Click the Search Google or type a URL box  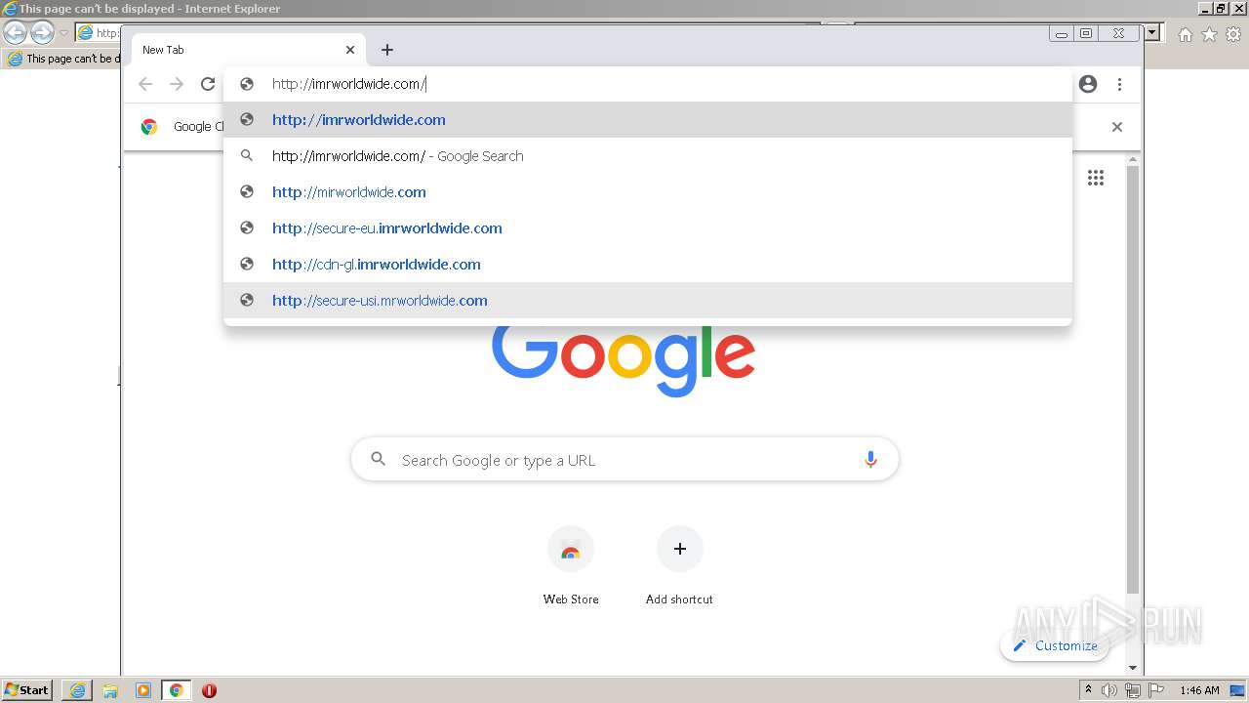(624, 460)
